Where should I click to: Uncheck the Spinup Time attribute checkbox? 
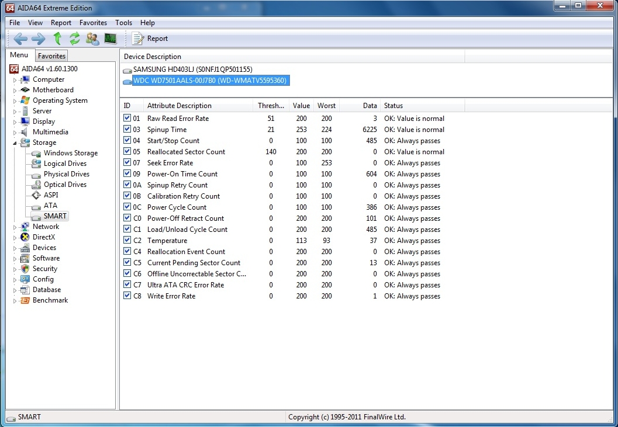pos(127,129)
